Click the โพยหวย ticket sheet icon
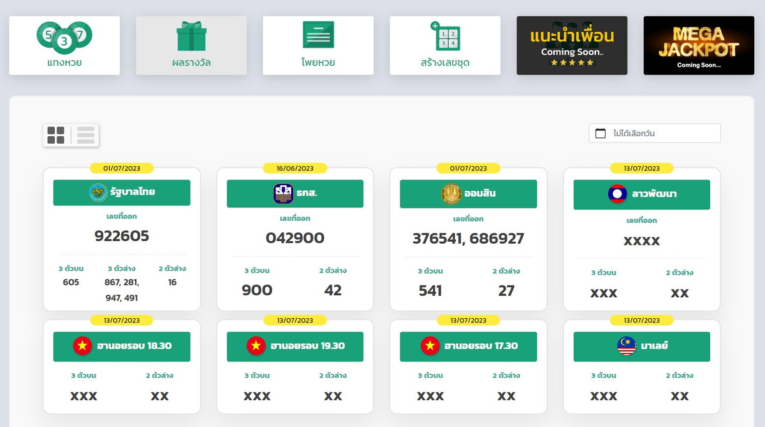This screenshot has width=765, height=427. [x=318, y=35]
